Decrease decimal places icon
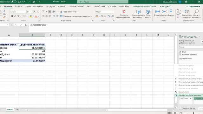This screenshot has height=114, width=203. tap(113, 16)
